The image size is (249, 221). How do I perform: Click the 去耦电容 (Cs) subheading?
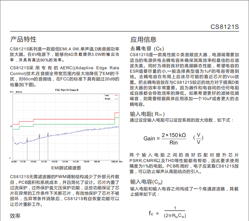(x=147, y=49)
